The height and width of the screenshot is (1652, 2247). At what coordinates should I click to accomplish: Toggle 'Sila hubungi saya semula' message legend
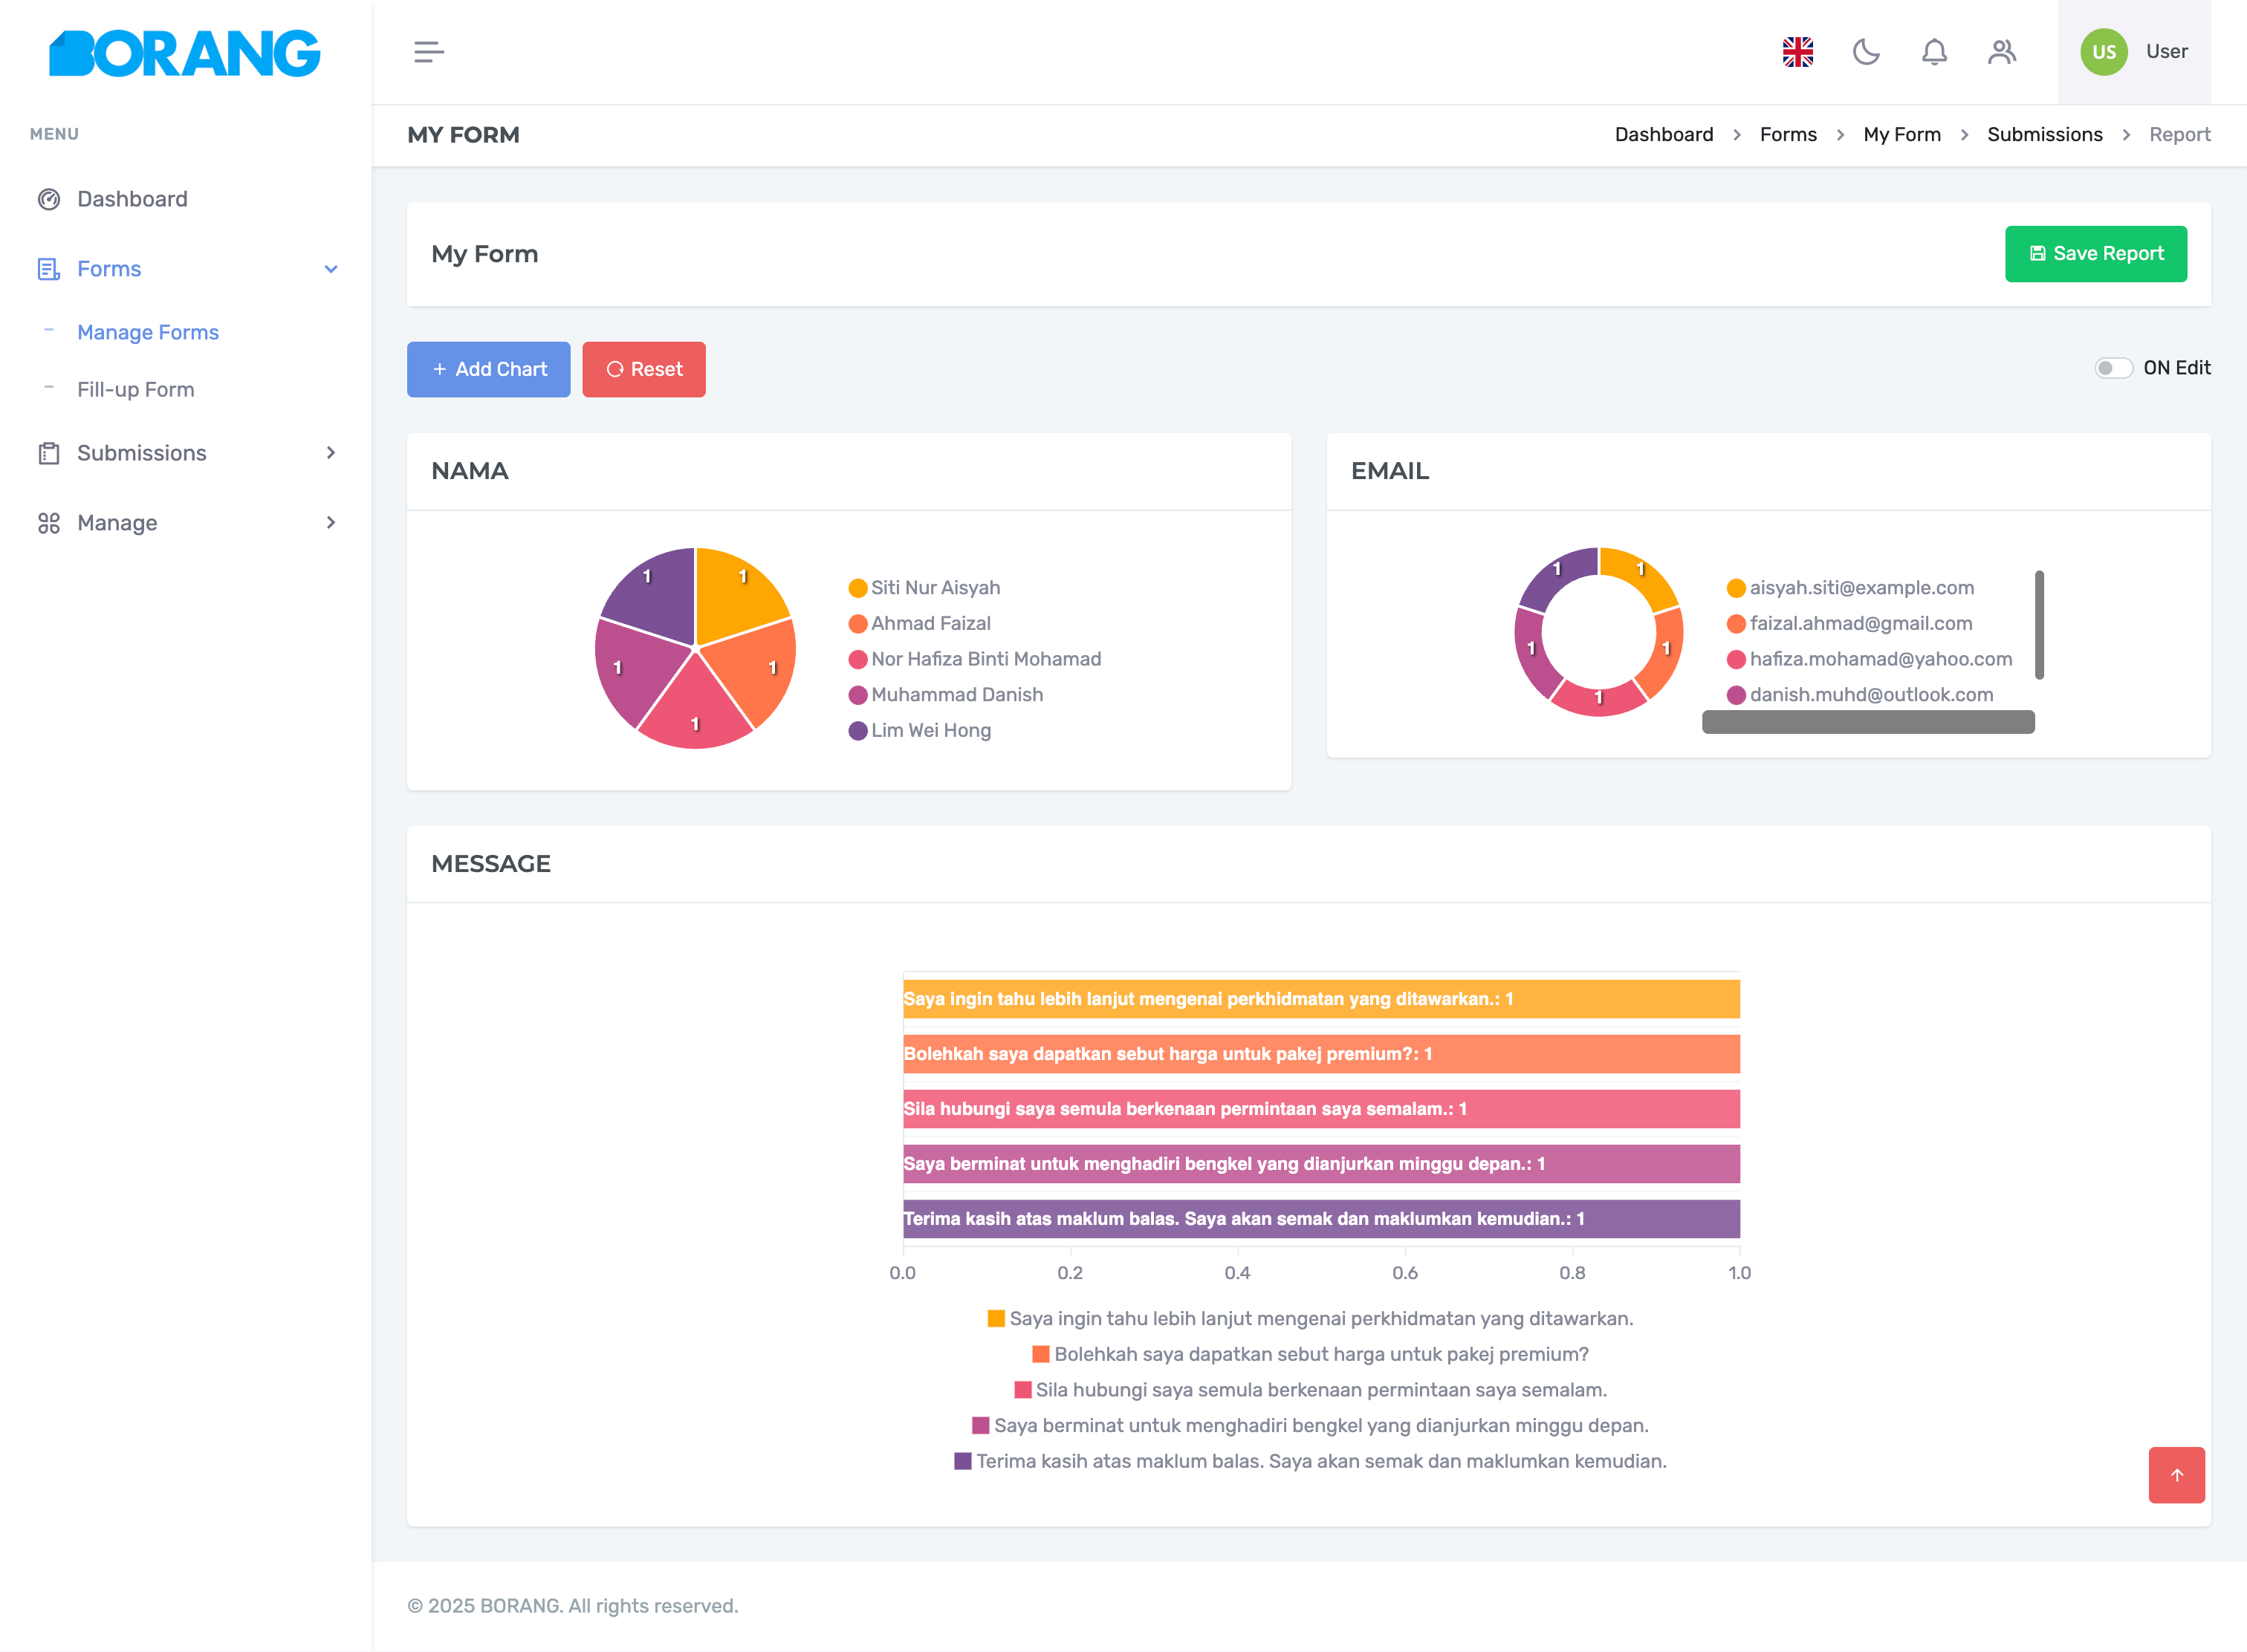pyautogui.click(x=1311, y=1390)
